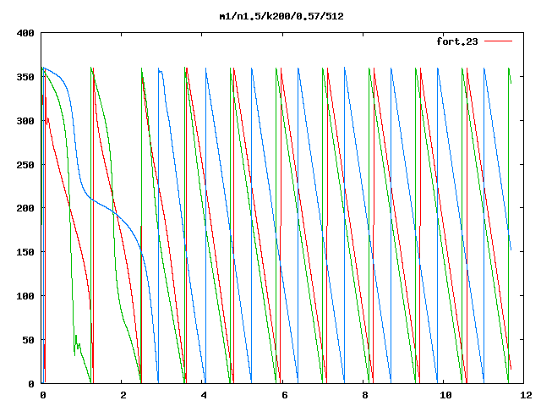Click the x-axis label 8
The width and height of the screenshot is (541, 406).
(x=365, y=395)
